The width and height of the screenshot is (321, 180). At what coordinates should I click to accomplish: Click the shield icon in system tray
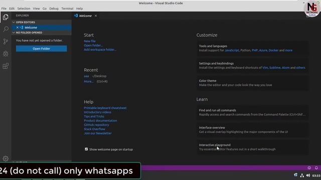(295, 175)
